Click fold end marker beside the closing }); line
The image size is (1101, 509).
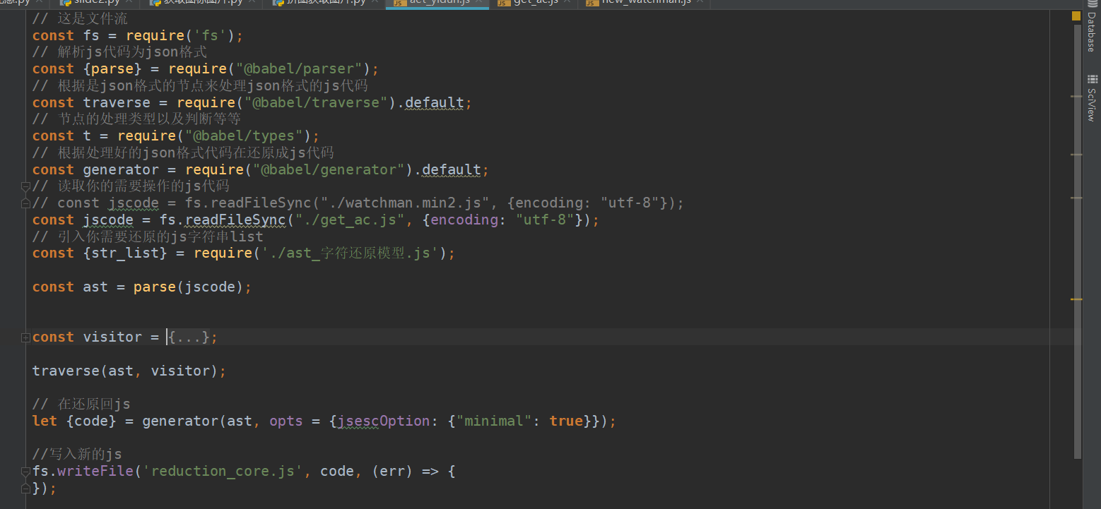[x=25, y=488]
